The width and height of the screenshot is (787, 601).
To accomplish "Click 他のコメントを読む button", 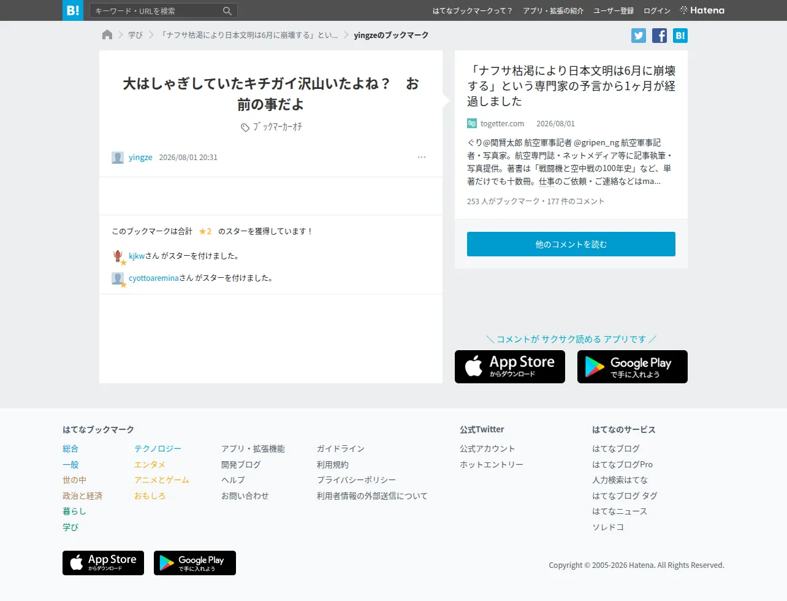I will (571, 244).
